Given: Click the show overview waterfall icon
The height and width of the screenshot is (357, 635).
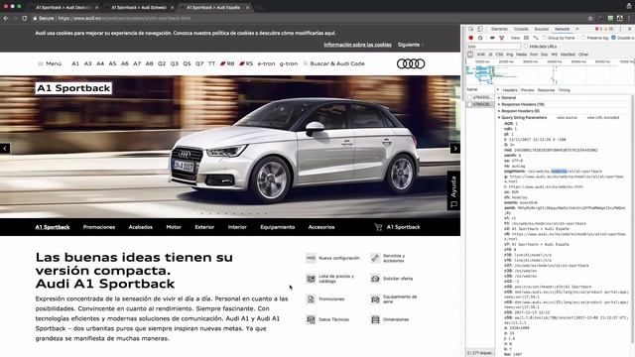Looking at the screenshot, I should point(536,38).
